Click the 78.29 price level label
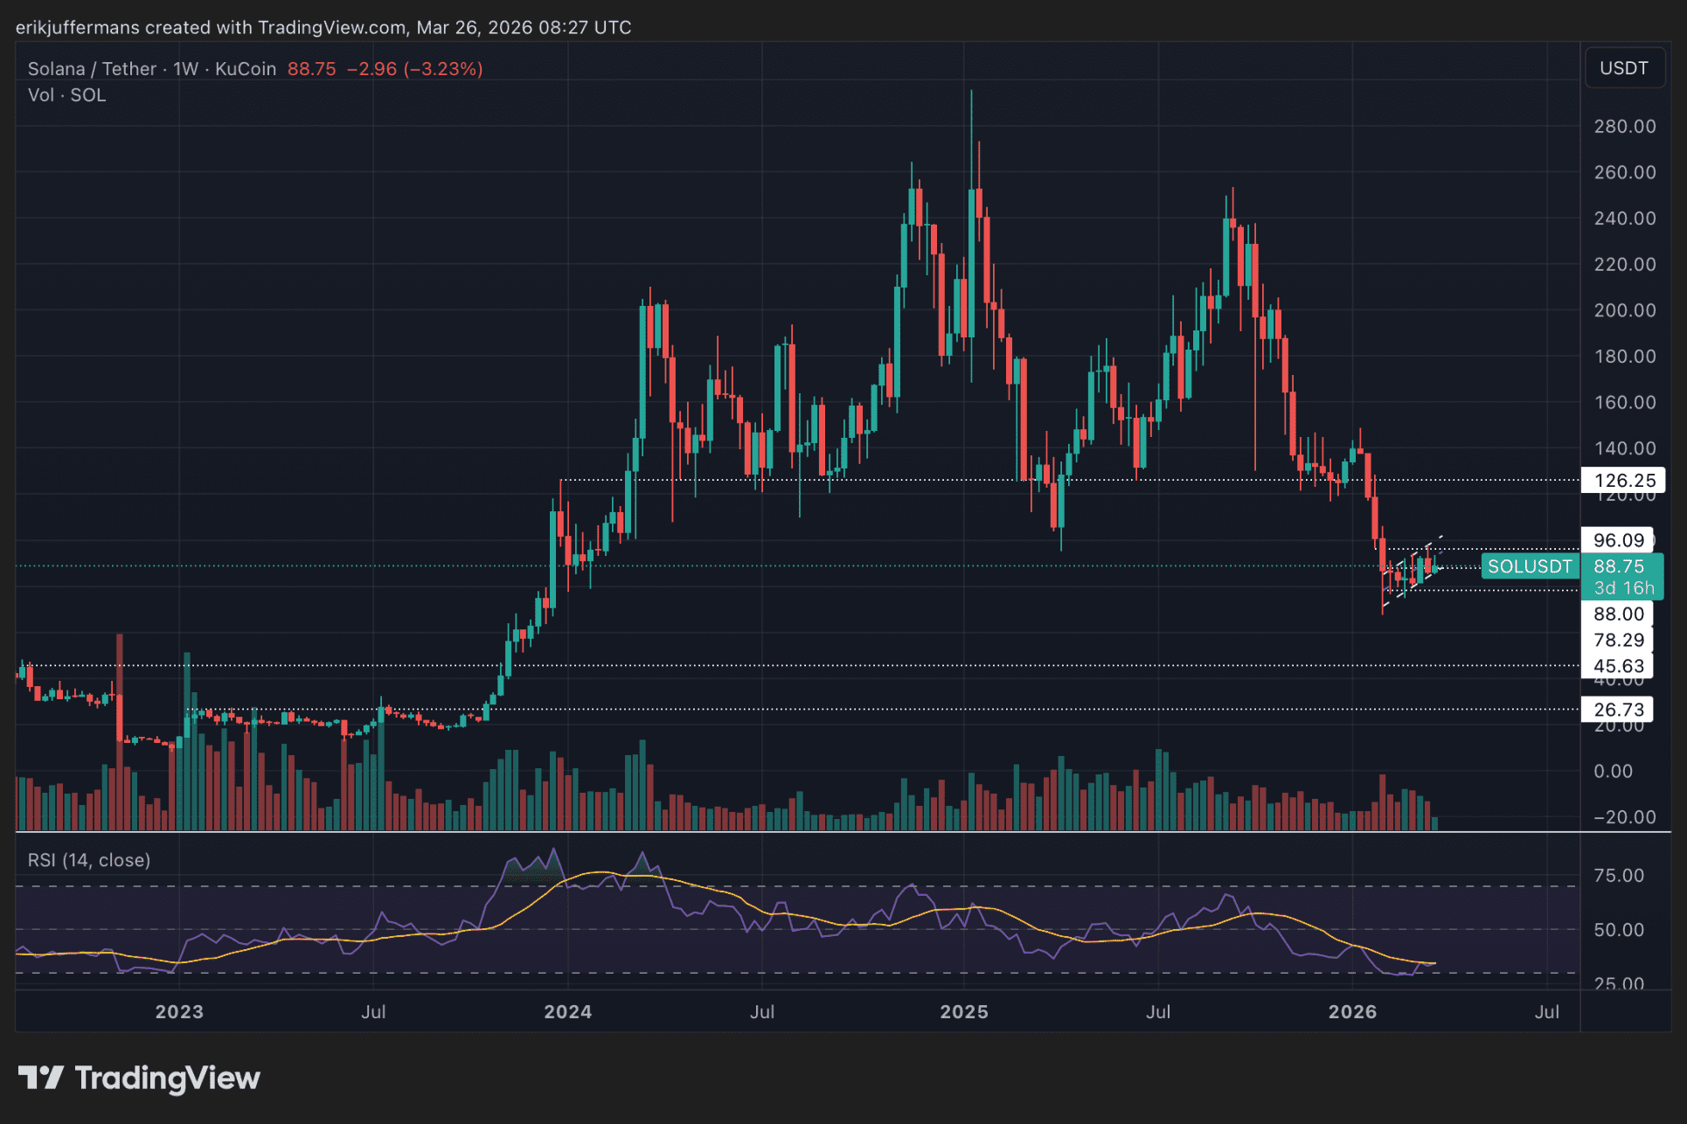Screen dimensions: 1687x1124 [x=1618, y=640]
